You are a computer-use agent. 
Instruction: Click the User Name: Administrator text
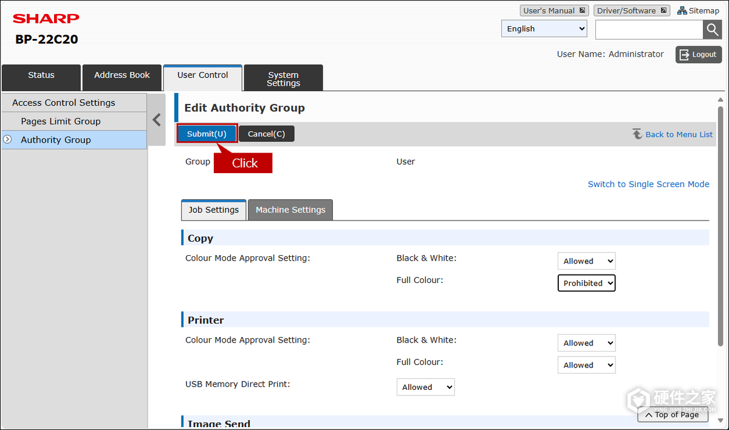pyautogui.click(x=610, y=54)
